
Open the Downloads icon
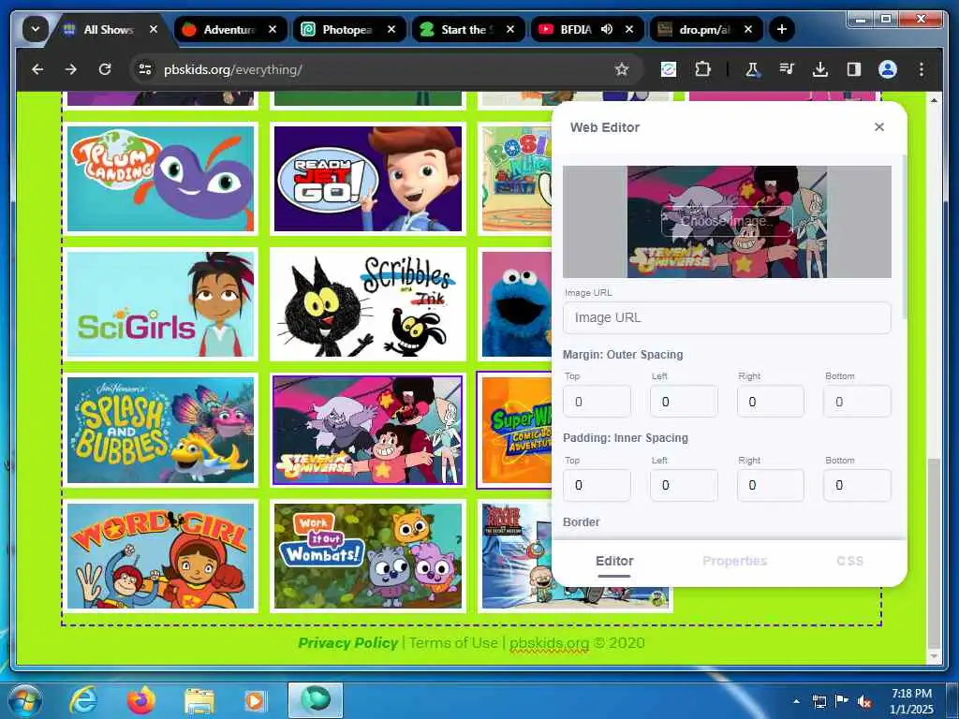(x=819, y=69)
